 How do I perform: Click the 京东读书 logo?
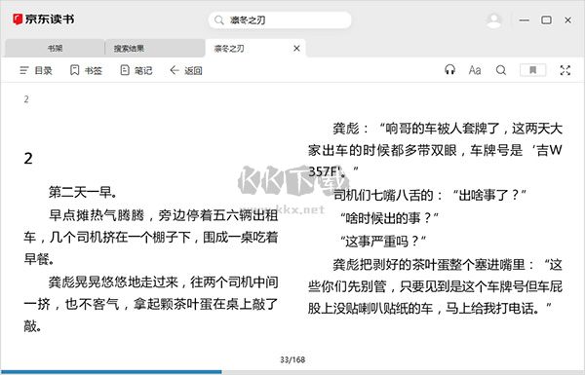click(x=43, y=19)
